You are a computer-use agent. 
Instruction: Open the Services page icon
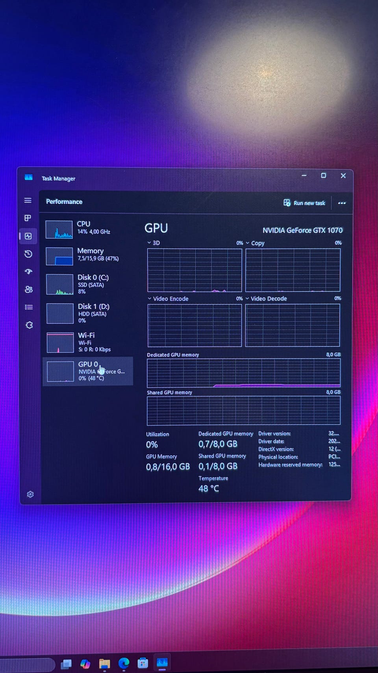(29, 325)
